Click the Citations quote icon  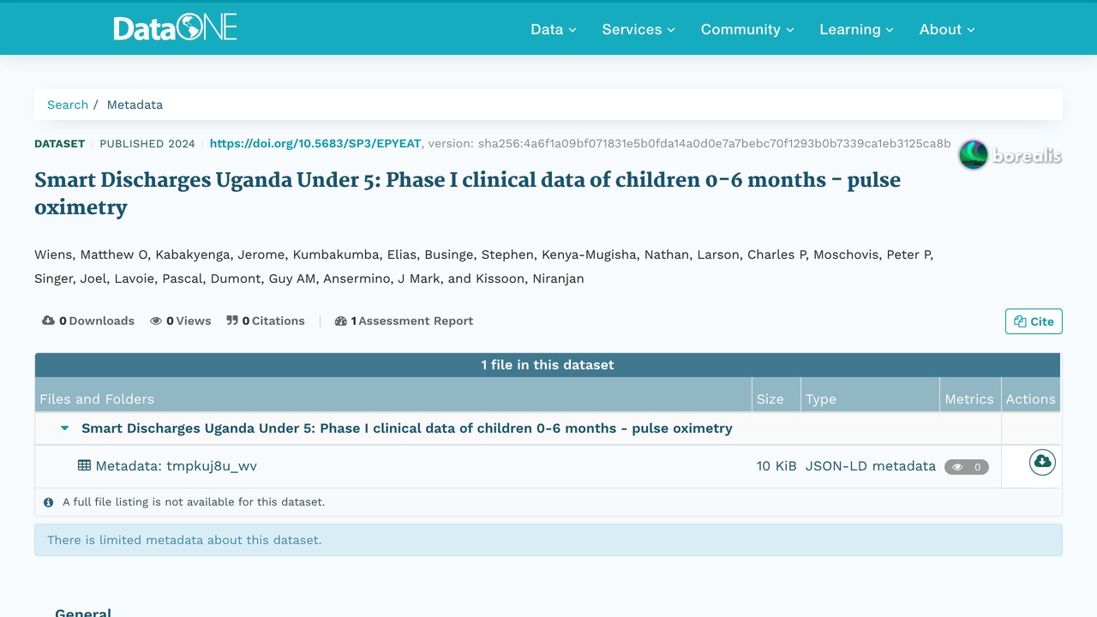click(x=232, y=320)
